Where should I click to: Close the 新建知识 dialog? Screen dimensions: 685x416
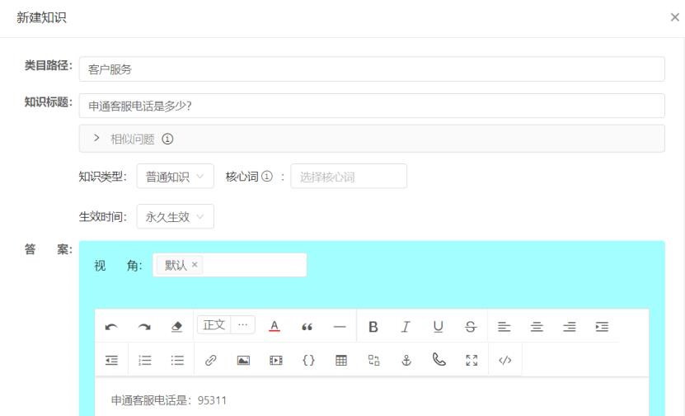point(675,17)
